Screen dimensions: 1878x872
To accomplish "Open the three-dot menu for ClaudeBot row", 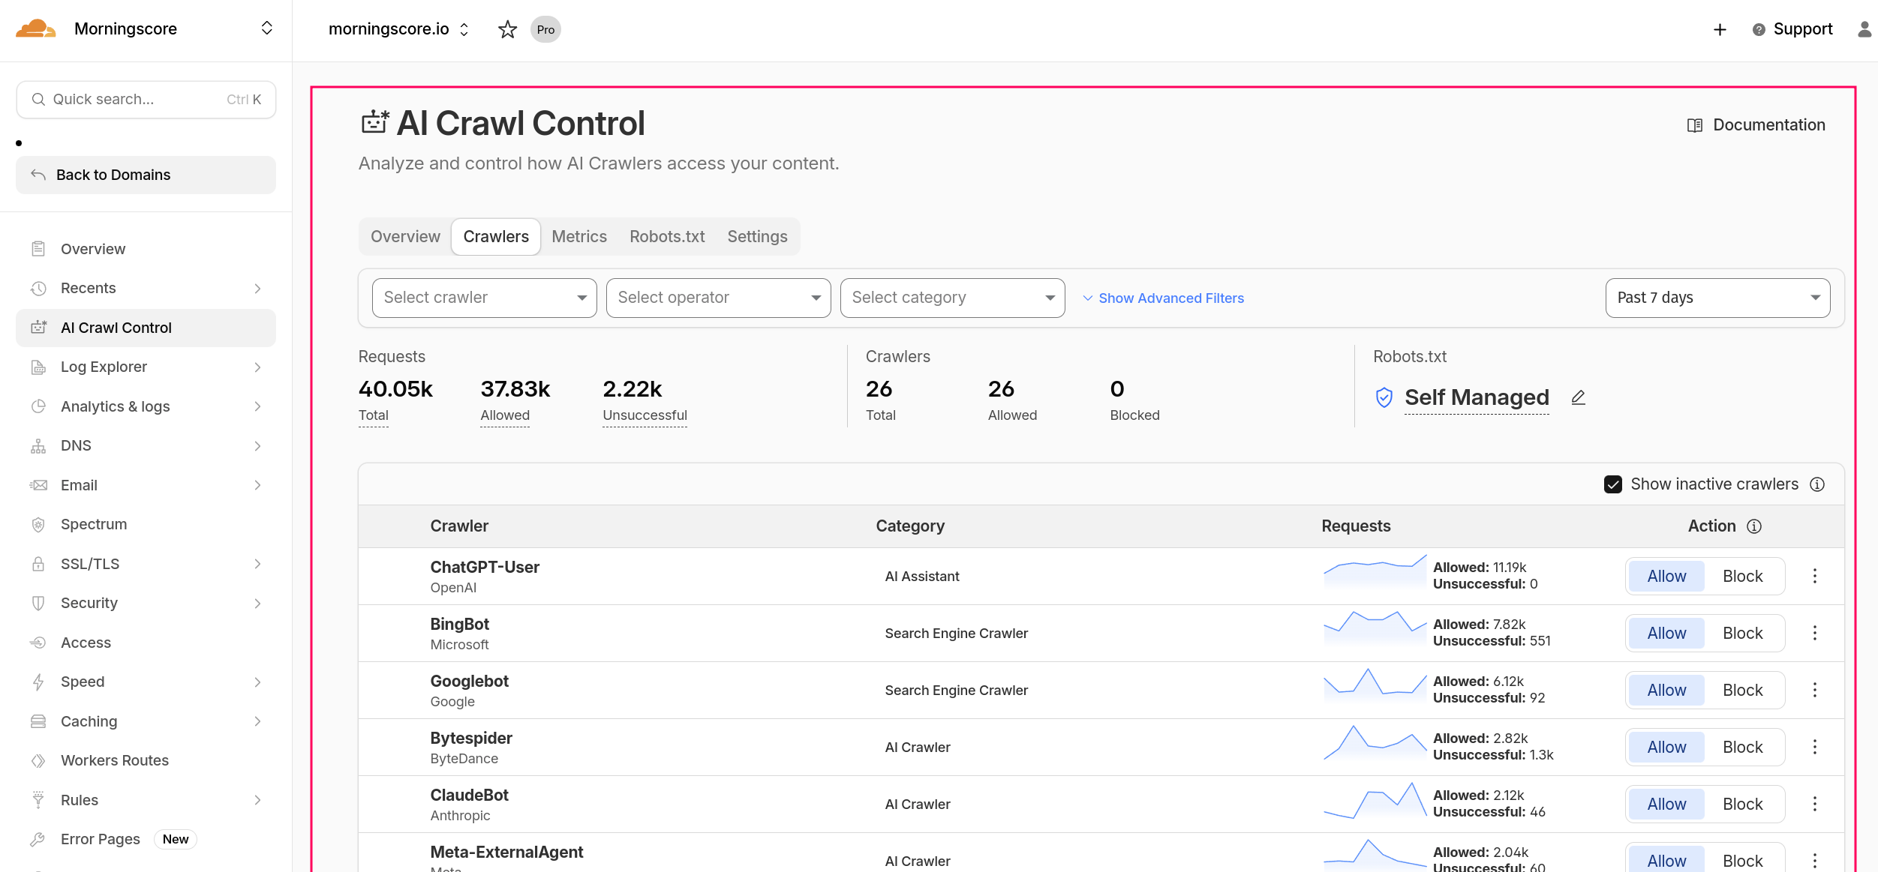I will 1814,804.
